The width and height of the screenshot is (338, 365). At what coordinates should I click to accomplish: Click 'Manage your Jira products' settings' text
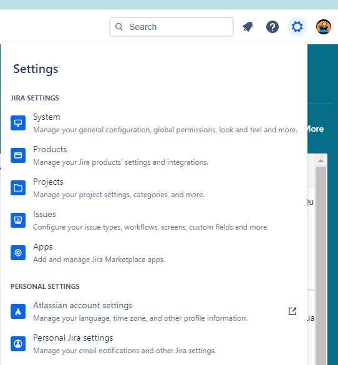[x=120, y=162]
